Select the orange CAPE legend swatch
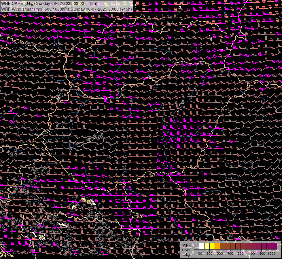This screenshot has height=259, width=282. pyautogui.click(x=217, y=246)
